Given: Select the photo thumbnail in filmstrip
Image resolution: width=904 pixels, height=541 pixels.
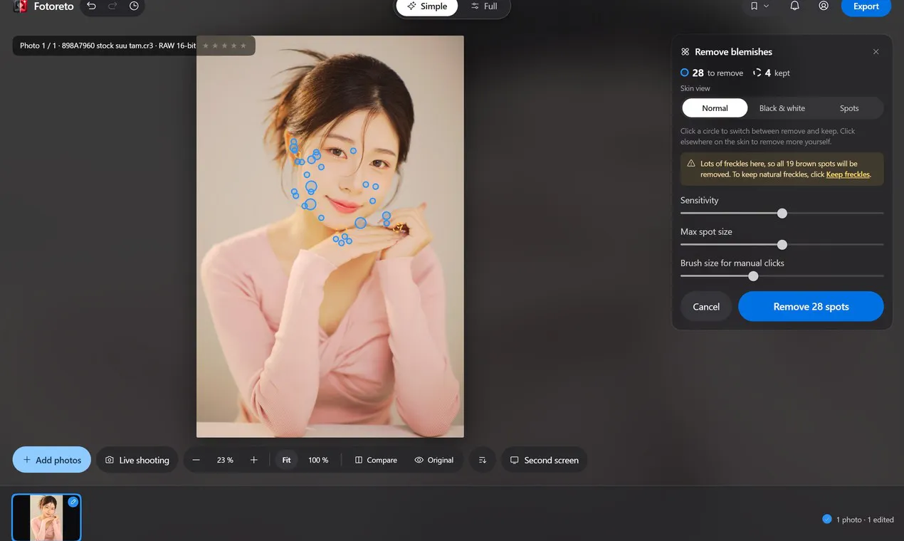Looking at the screenshot, I should click(46, 518).
